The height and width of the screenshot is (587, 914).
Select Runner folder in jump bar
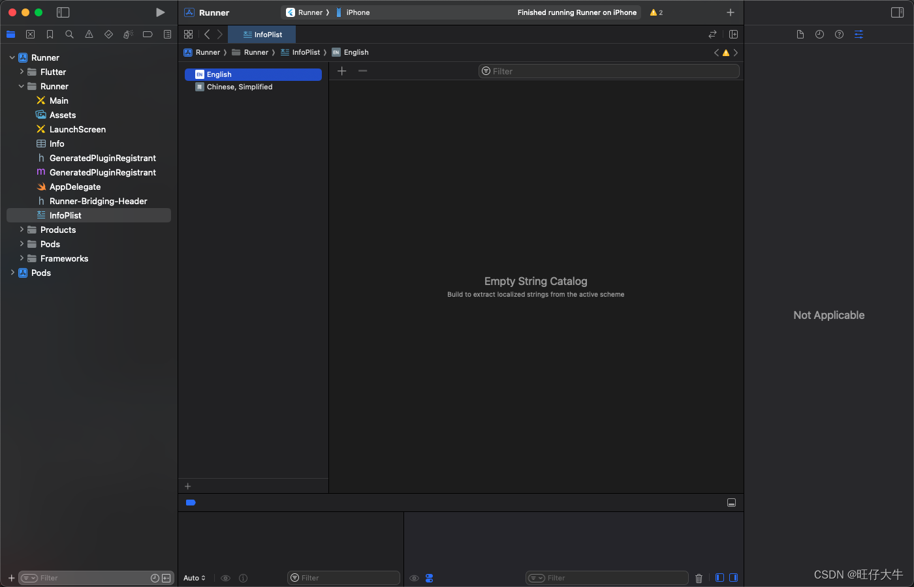pyautogui.click(x=250, y=52)
